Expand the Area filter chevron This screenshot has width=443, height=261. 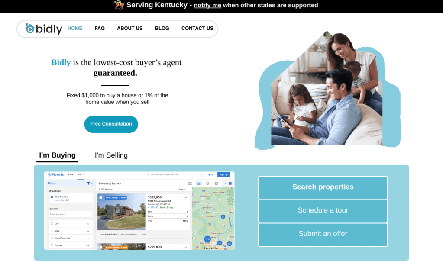coord(88,231)
